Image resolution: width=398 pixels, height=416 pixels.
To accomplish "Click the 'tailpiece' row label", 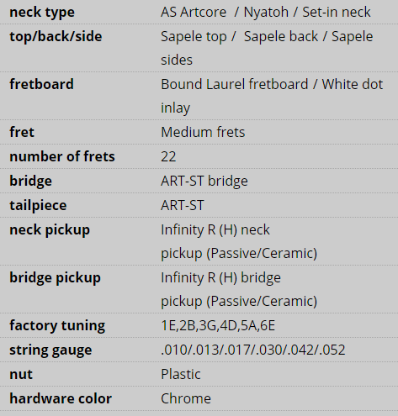I will (x=38, y=205).
